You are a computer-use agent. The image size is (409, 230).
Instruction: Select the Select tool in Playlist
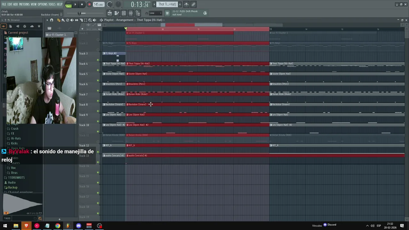(x=85, y=20)
